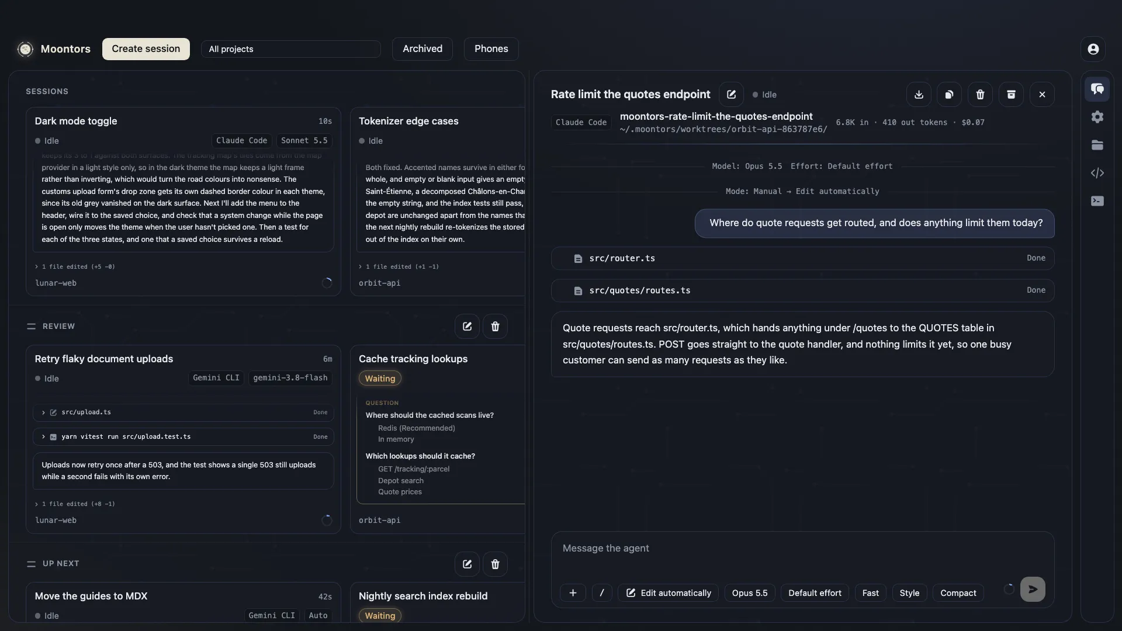Open the Phones tab

(491, 49)
